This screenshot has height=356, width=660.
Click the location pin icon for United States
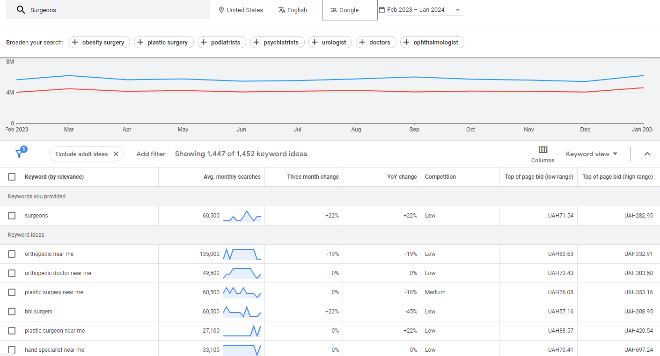[221, 10]
